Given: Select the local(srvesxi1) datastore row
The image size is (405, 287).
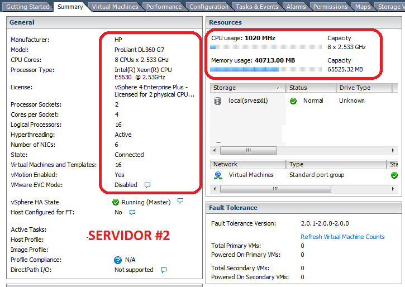Looking at the screenshot, I should (x=304, y=101).
